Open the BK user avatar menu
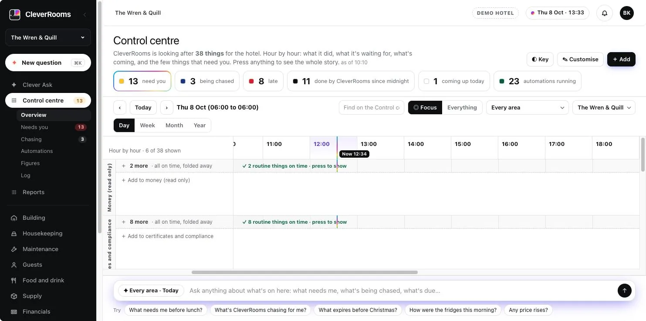 click(x=626, y=13)
